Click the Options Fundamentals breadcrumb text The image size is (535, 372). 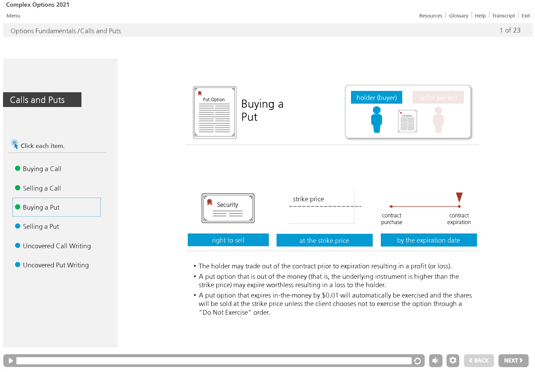43,31
